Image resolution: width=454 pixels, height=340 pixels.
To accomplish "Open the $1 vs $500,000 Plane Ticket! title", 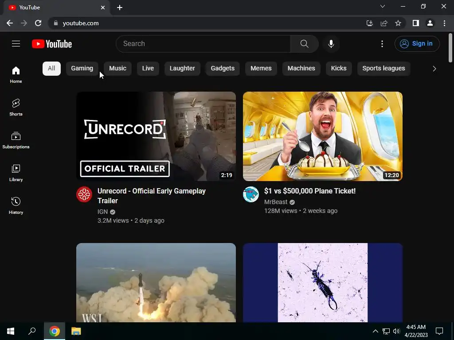I will coord(310,191).
